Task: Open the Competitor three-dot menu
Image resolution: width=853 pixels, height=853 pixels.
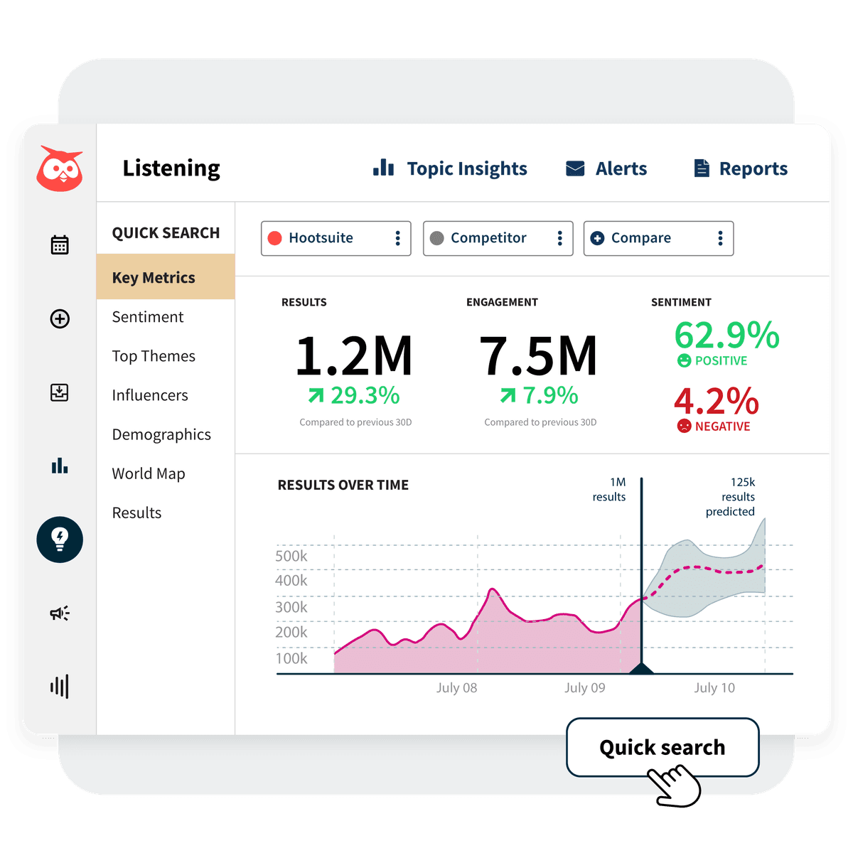Action: click(560, 238)
